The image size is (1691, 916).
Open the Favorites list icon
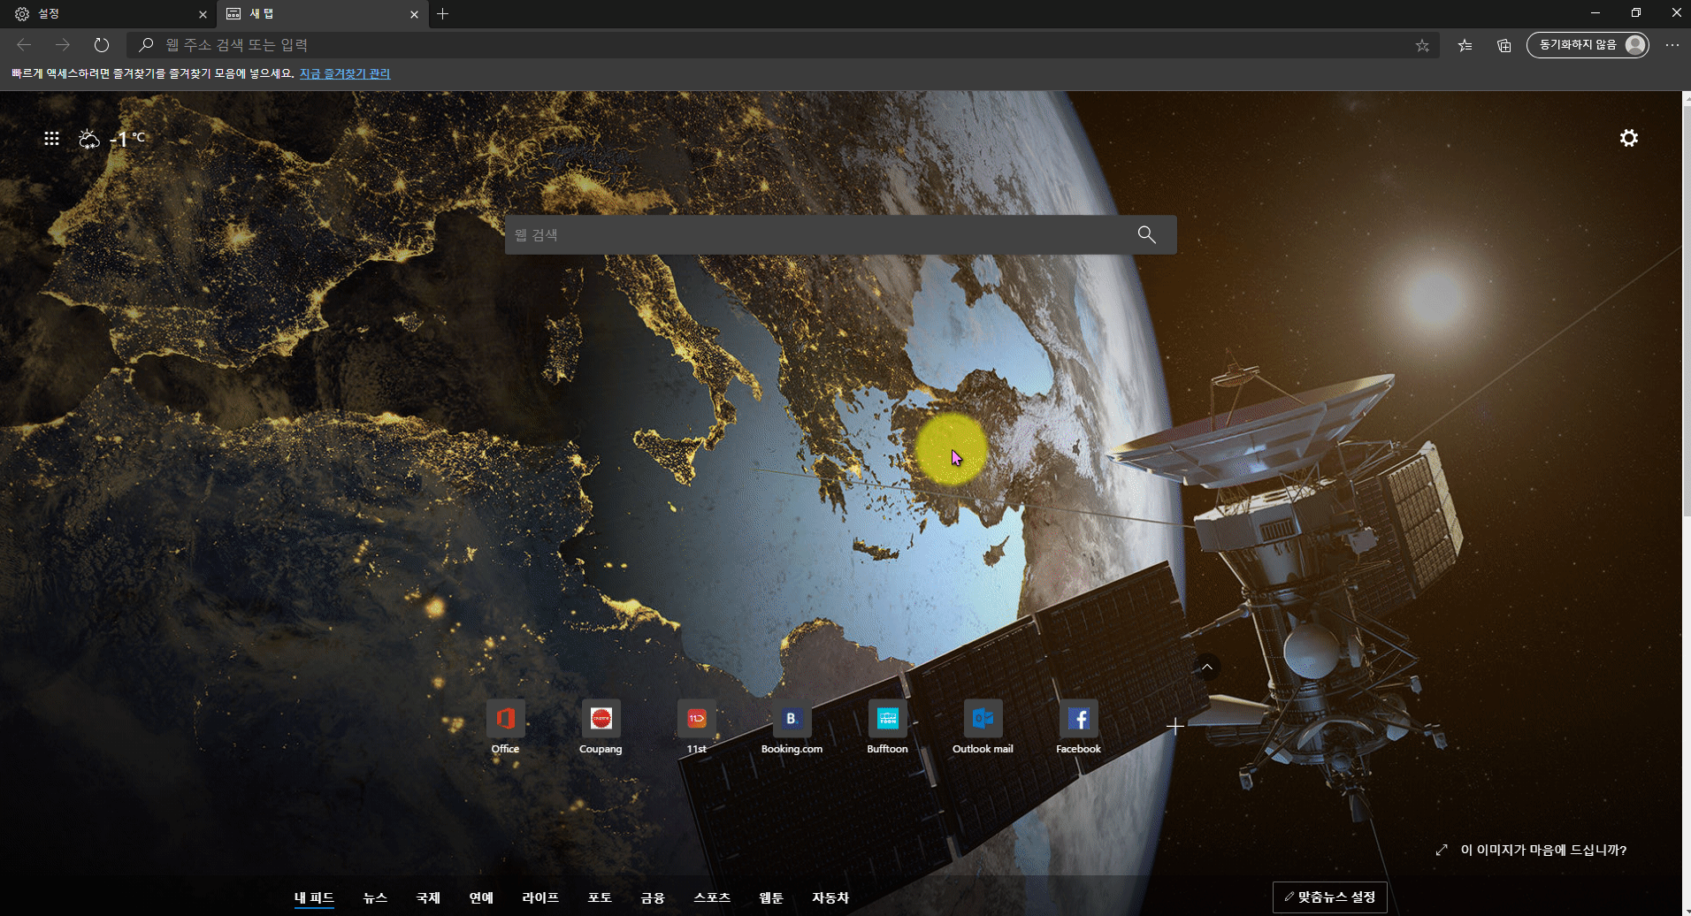[x=1465, y=45]
